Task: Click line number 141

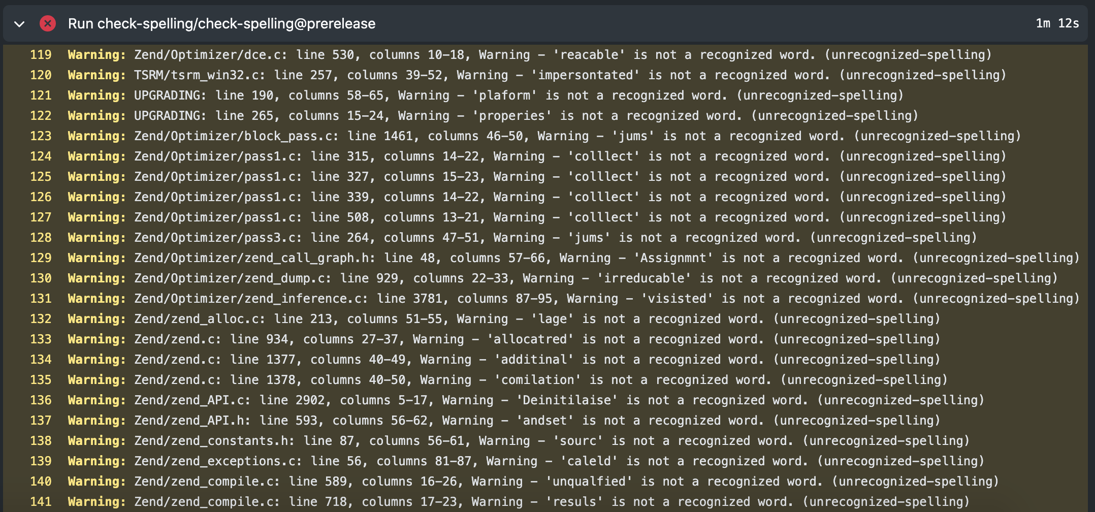Action: [x=41, y=501]
